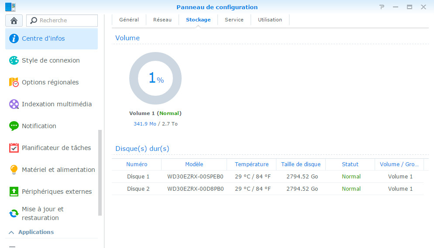Click the Notification speech bubble icon
434x248 pixels.
coord(14,126)
